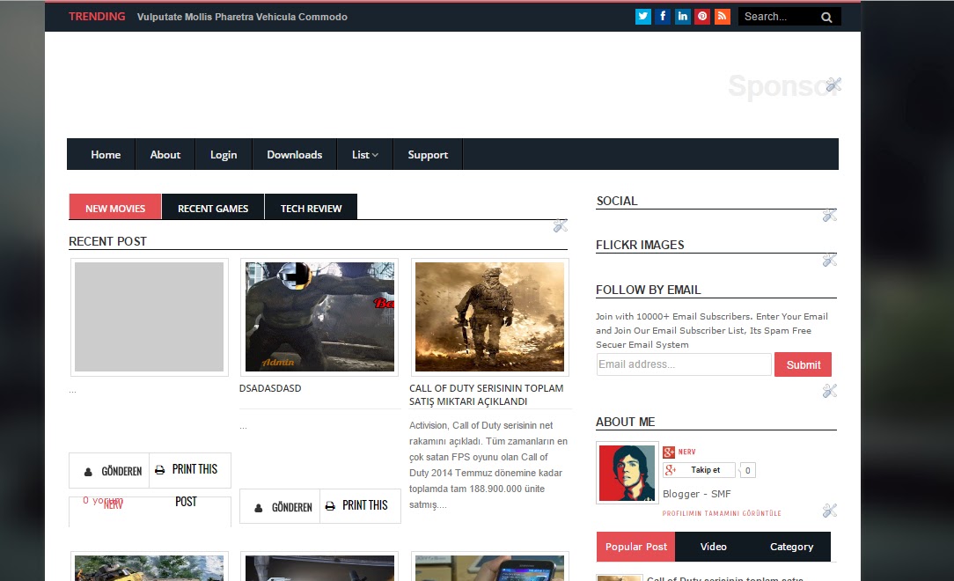This screenshot has width=954, height=581.
Task: Click the Flickr Images heading
Action: (640, 246)
